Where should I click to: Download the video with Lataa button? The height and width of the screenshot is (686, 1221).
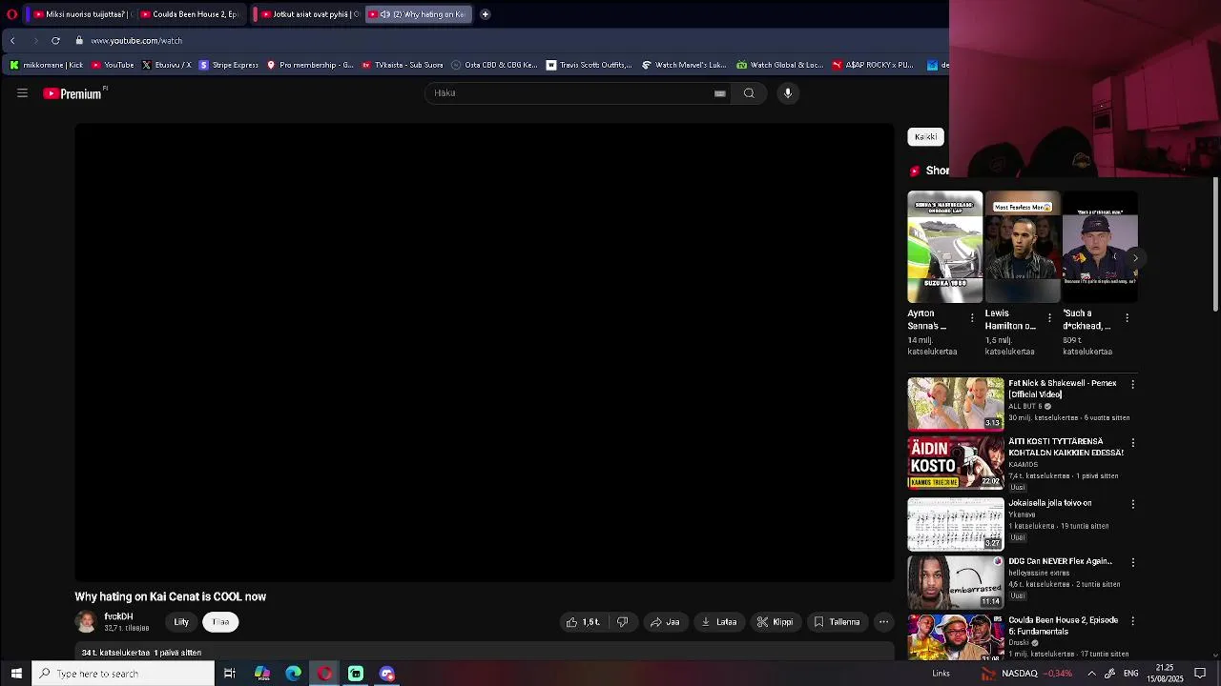719,622
